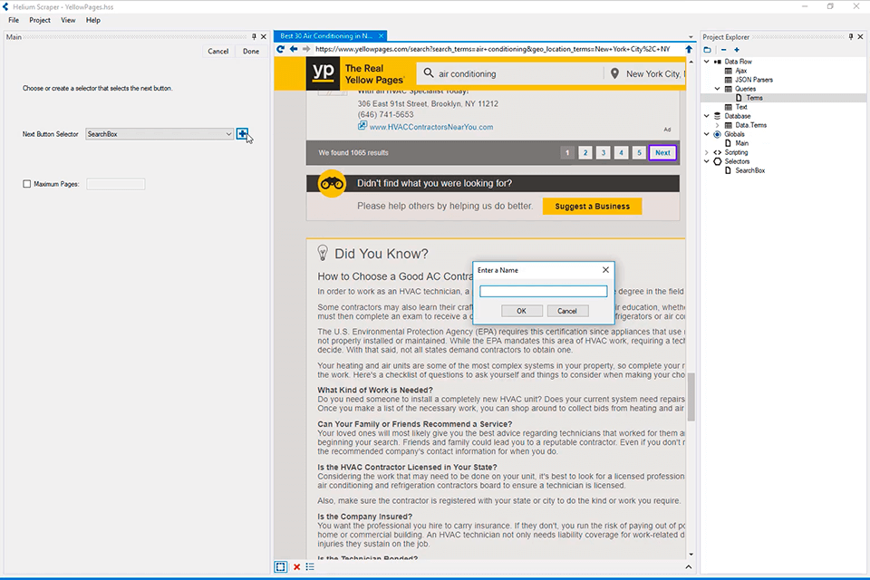Screen dimensions: 870x580
Task: Click the selection mode icon below browser
Action: tap(280, 566)
